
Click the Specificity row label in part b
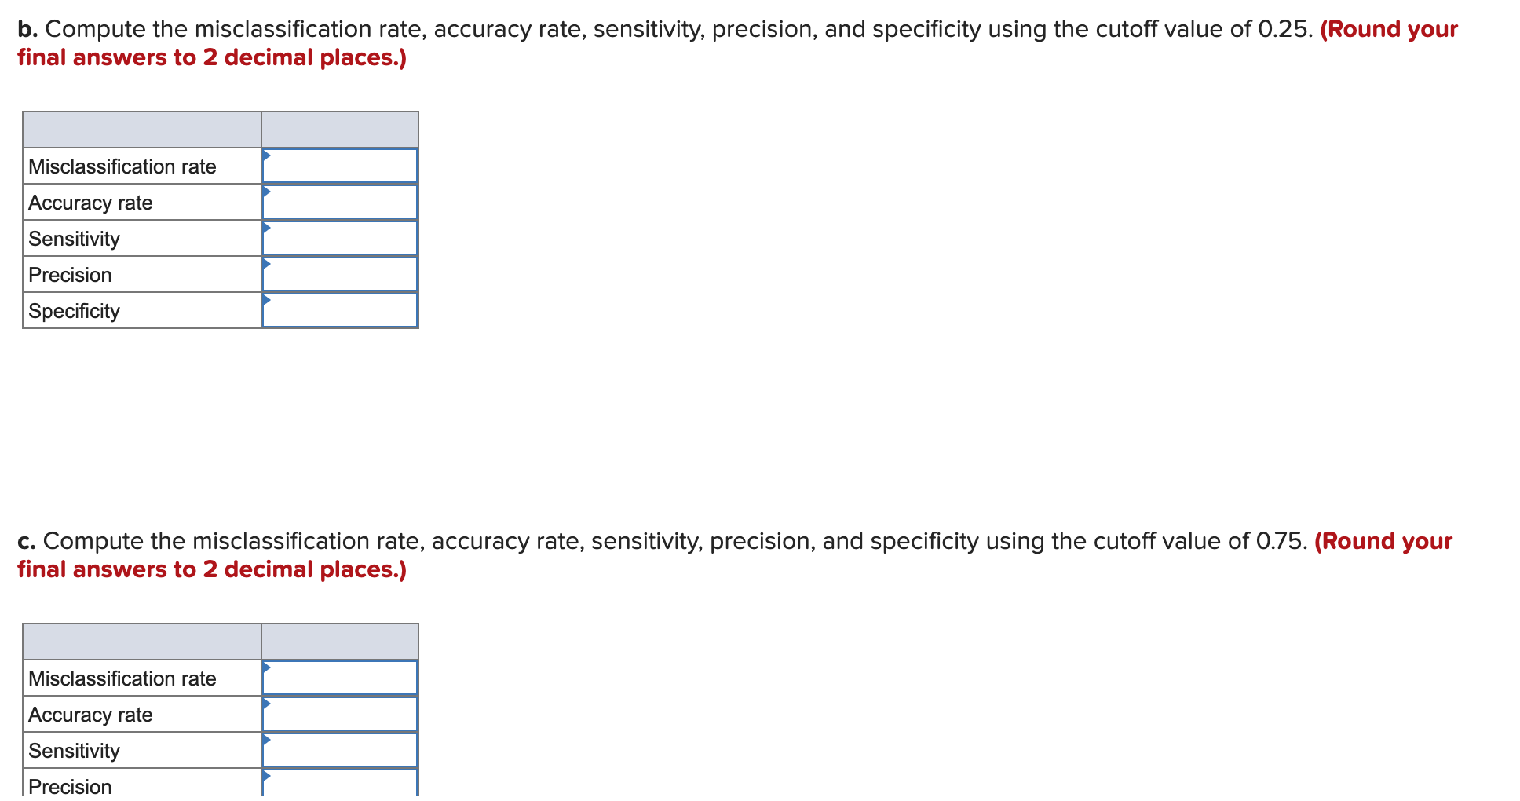click(73, 310)
